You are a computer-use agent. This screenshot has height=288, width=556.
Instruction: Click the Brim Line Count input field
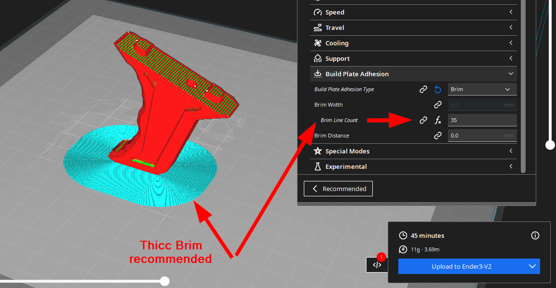point(482,120)
